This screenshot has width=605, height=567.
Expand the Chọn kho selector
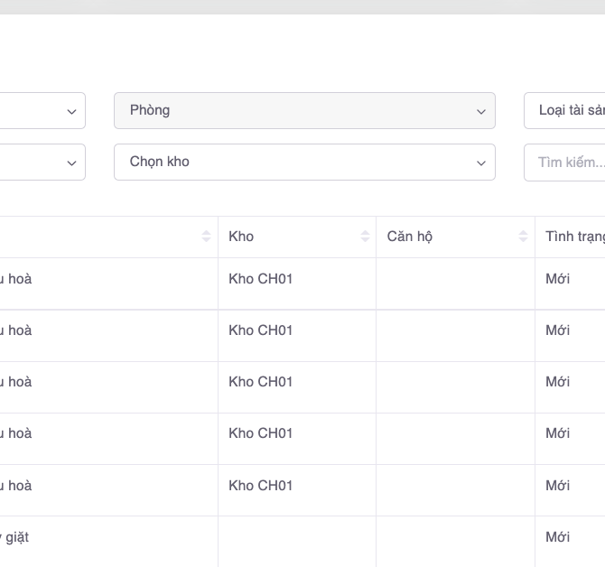click(x=303, y=162)
